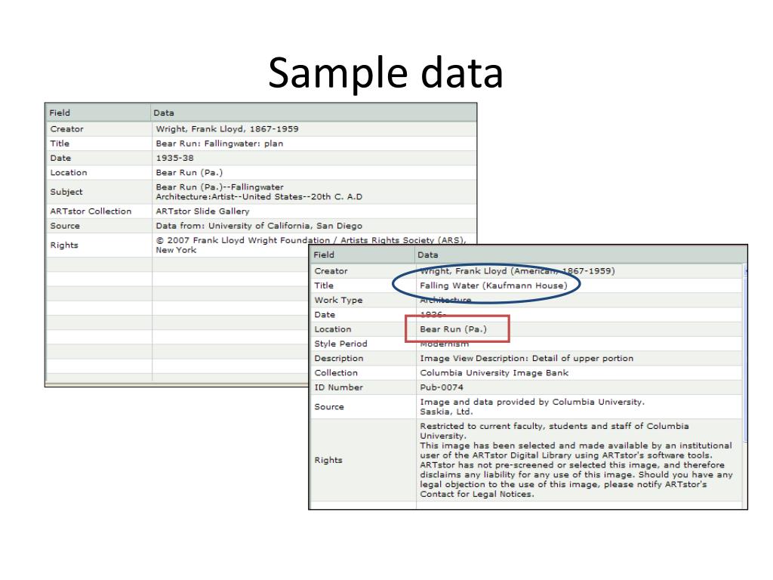Click 'Bear Run (Pa.)--Fallingwater' subject line
This screenshot has height=580, width=773.
220,187
